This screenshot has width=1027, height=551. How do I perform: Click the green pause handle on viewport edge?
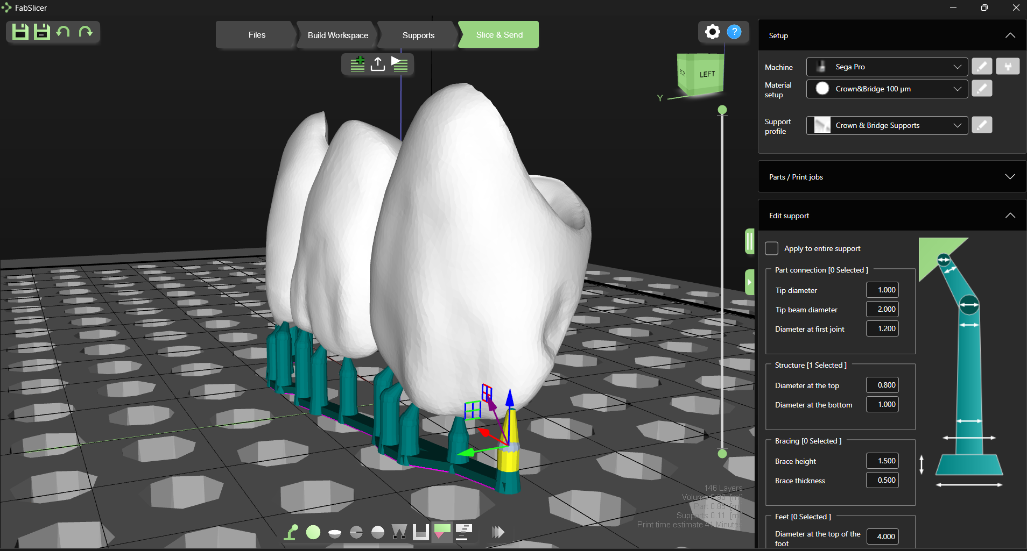tap(749, 241)
